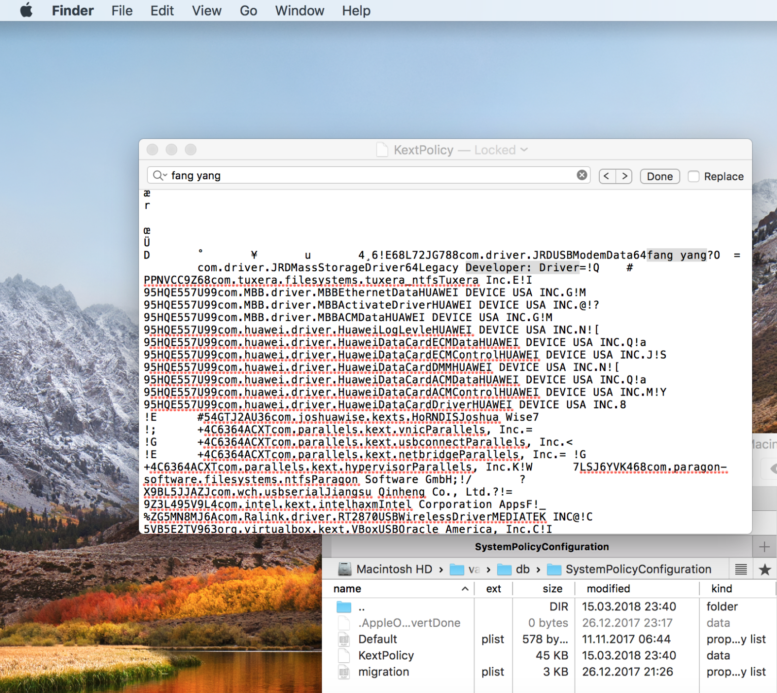Click highlighted 'fang yang' match in text

[x=677, y=255]
